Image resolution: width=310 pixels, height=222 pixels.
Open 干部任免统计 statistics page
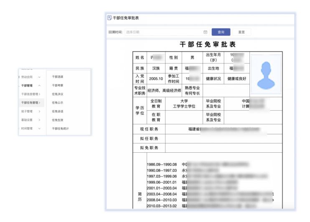point(60,129)
